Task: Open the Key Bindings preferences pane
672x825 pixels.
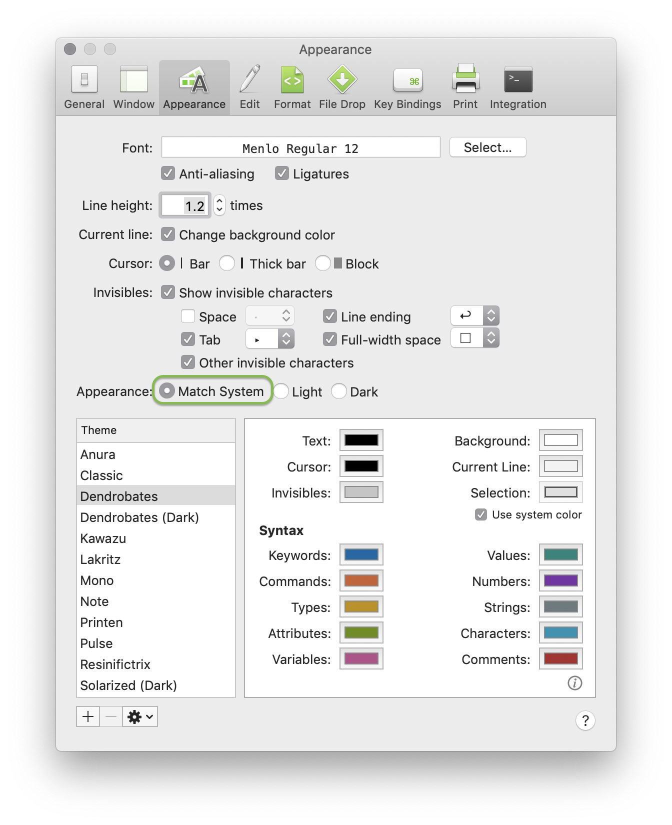Action: pos(408,87)
